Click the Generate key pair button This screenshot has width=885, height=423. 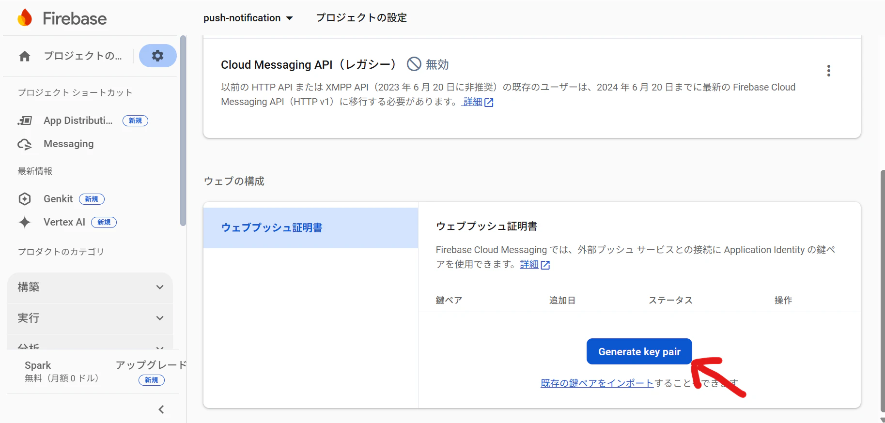639,351
